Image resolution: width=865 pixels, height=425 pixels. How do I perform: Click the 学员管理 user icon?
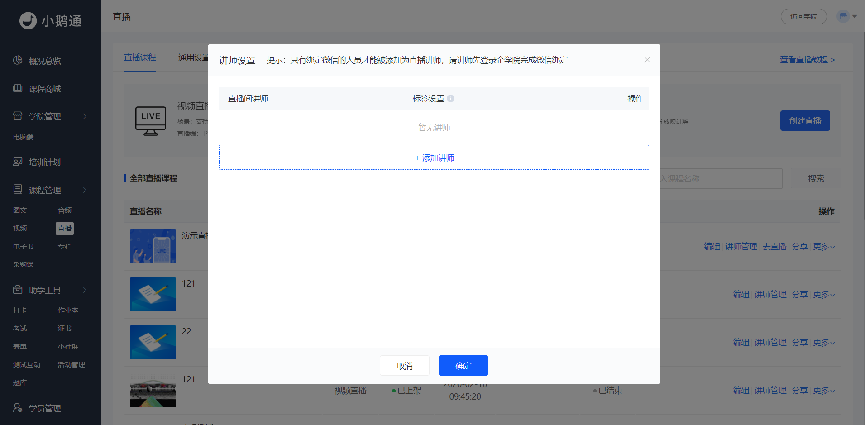coord(18,408)
